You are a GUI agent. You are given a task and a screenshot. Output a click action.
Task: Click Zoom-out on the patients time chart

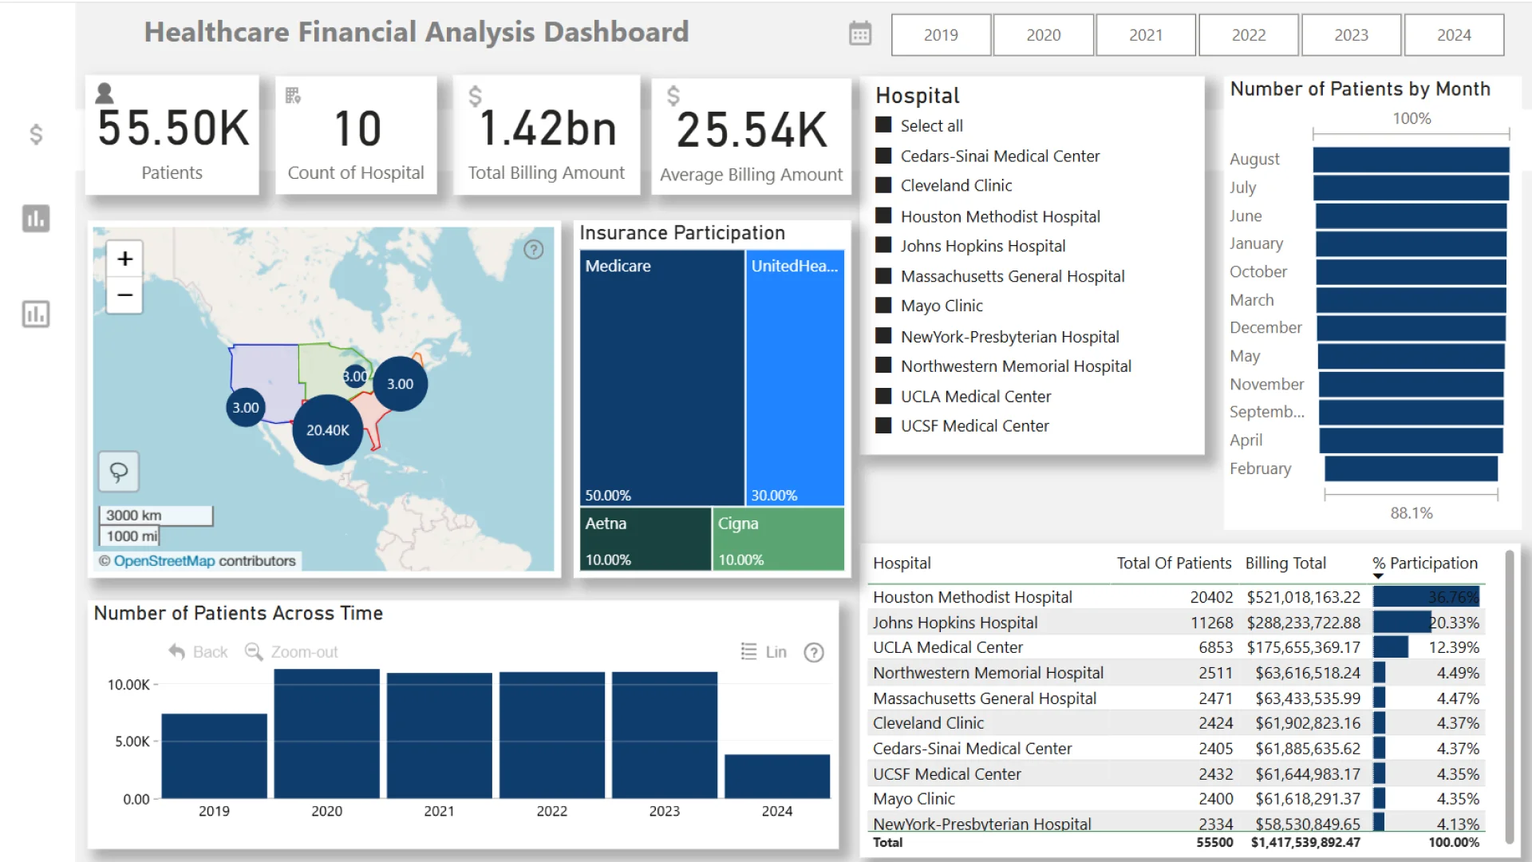291,652
